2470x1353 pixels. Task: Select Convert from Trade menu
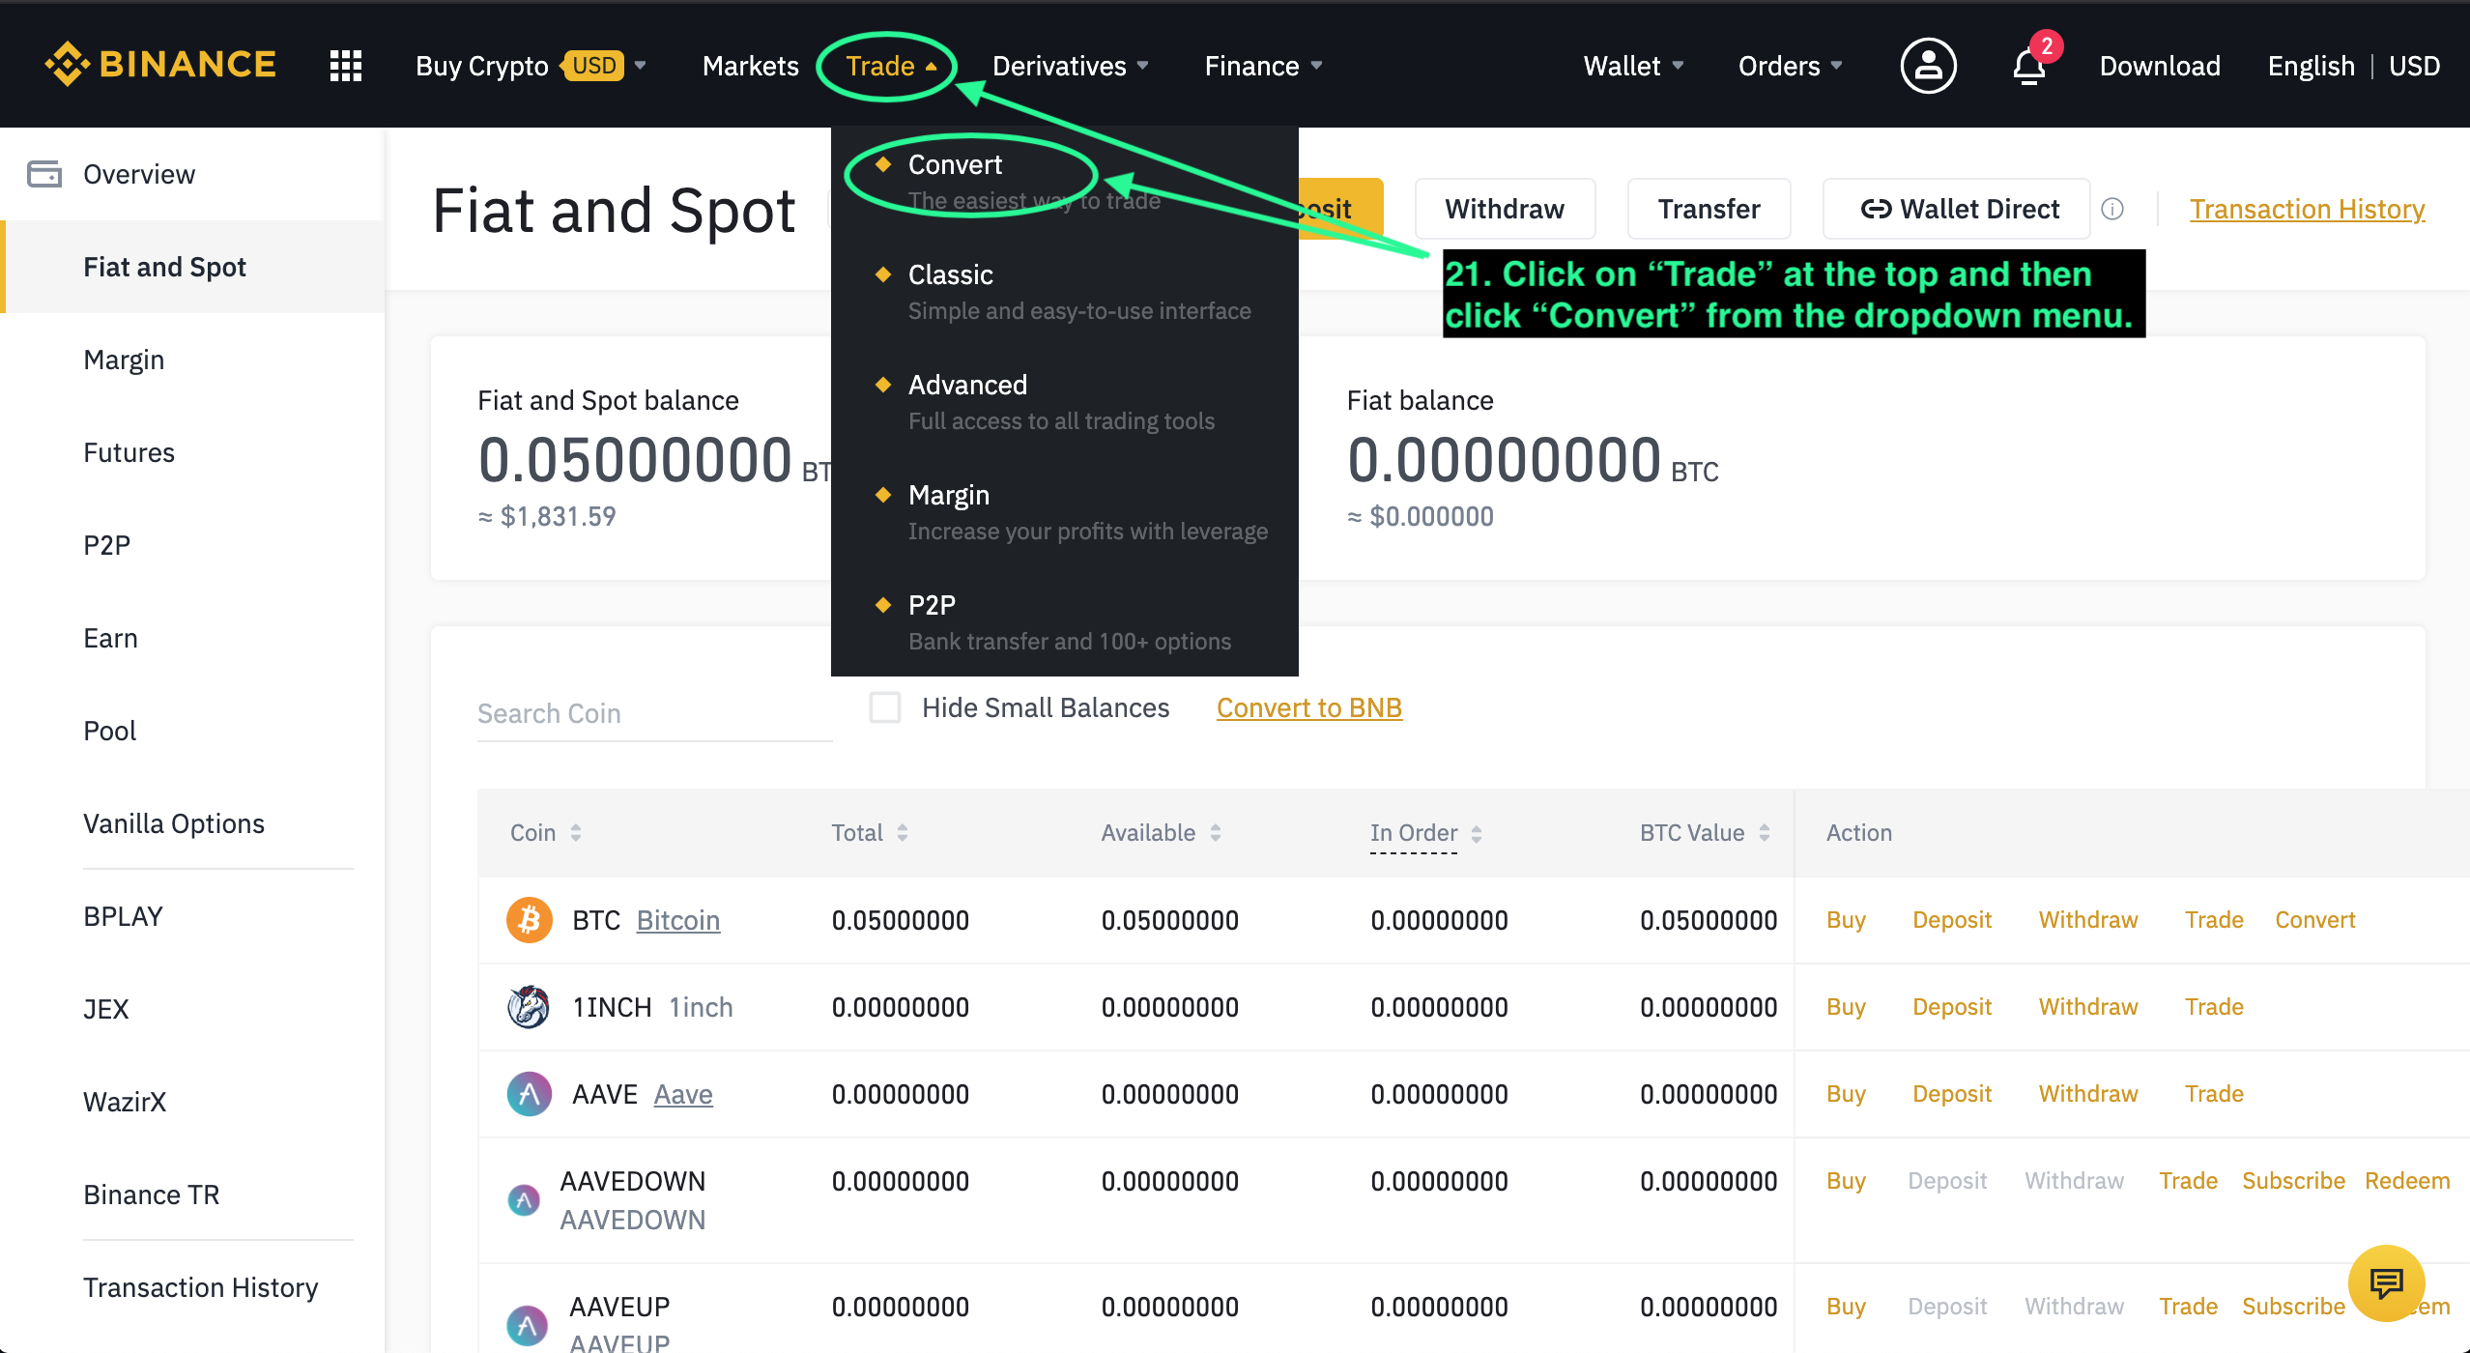click(x=956, y=165)
